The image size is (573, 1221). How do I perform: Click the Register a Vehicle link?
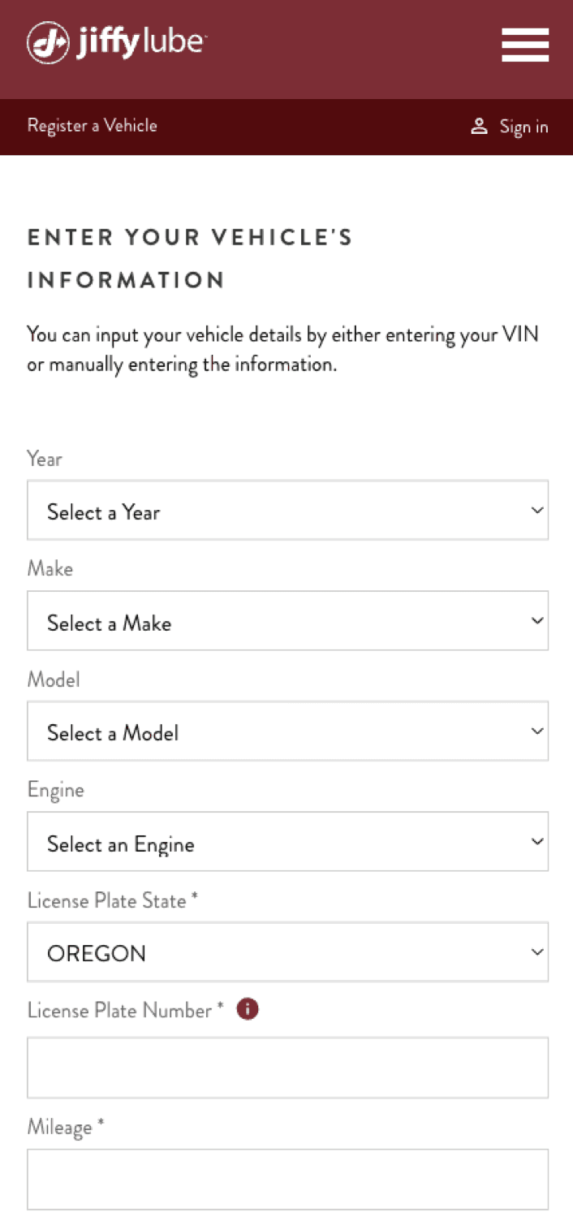click(93, 126)
